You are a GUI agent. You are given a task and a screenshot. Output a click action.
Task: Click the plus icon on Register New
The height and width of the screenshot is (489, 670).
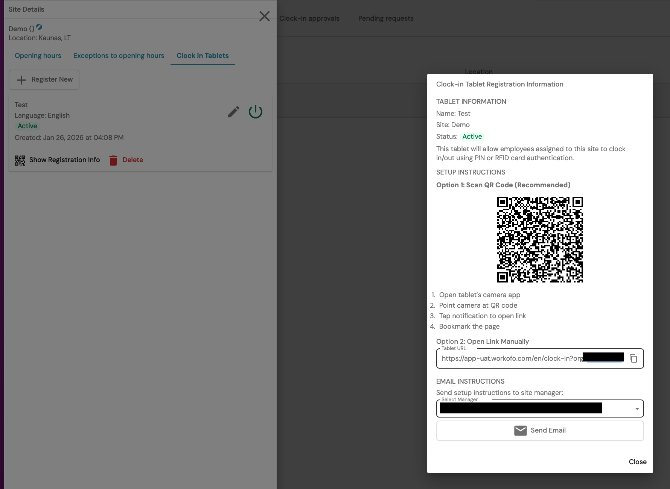click(21, 80)
